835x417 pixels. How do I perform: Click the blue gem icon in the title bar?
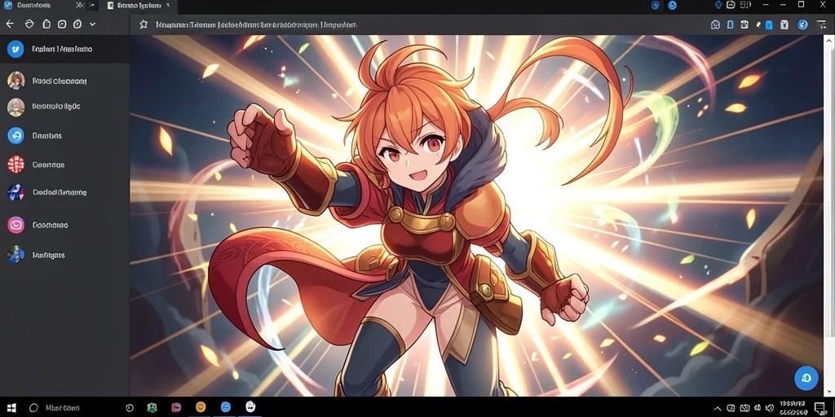click(718, 5)
